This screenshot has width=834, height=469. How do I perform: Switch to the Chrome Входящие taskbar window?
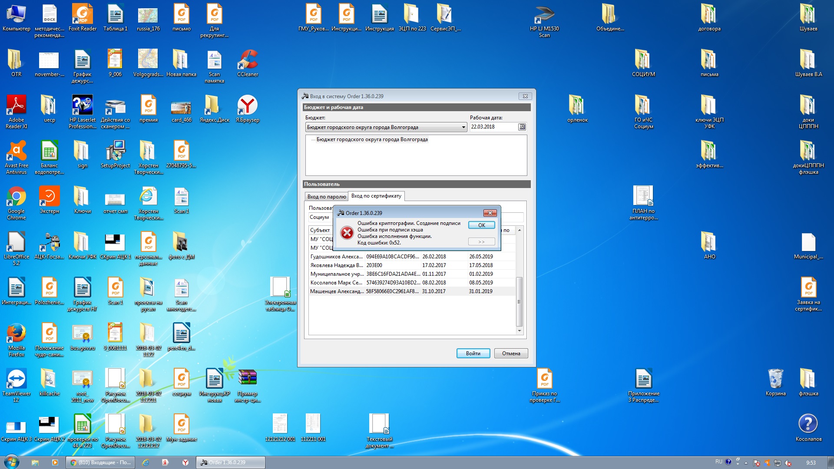coord(100,462)
